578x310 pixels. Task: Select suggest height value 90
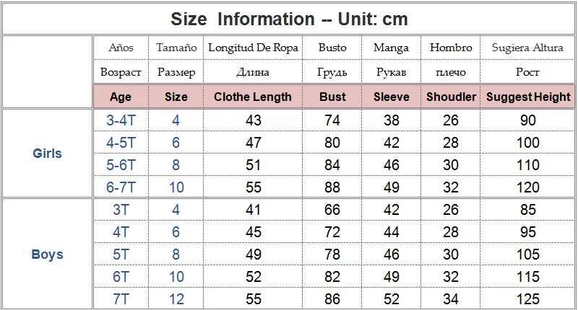[x=528, y=120]
